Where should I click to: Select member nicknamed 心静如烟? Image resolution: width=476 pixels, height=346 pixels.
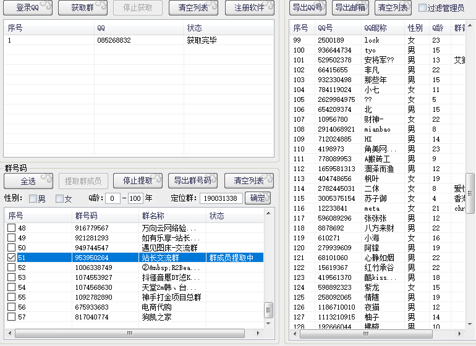click(x=379, y=258)
